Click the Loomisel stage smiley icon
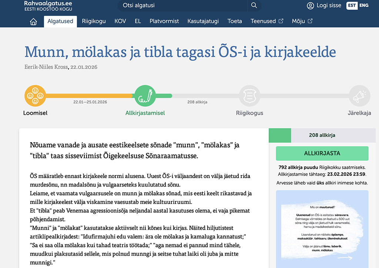 tap(35, 96)
